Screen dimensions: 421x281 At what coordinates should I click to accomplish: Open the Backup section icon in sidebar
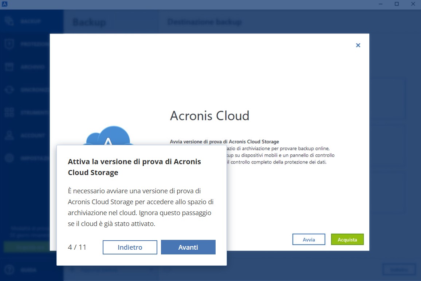(x=9, y=21)
